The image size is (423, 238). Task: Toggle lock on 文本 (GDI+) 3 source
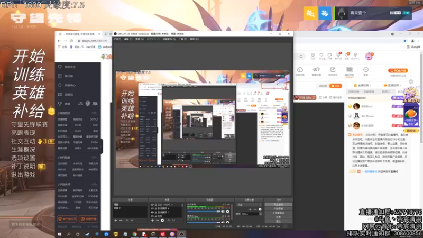coord(155,205)
